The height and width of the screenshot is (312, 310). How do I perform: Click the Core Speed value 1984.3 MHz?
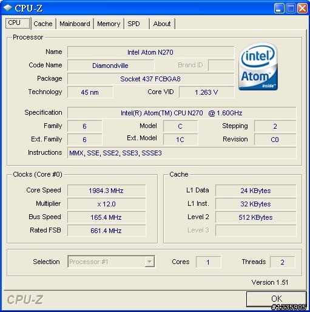point(106,191)
